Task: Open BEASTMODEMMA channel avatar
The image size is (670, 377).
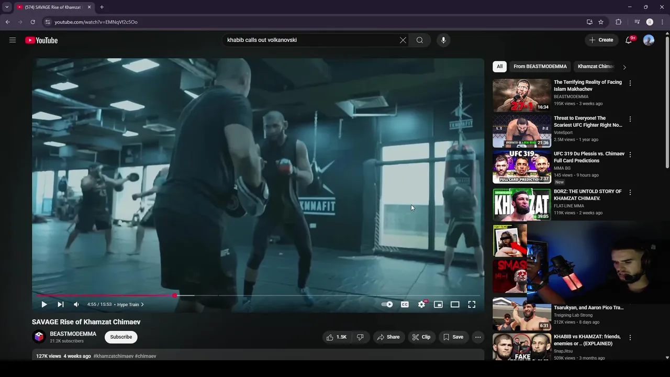Action: pyautogui.click(x=39, y=337)
